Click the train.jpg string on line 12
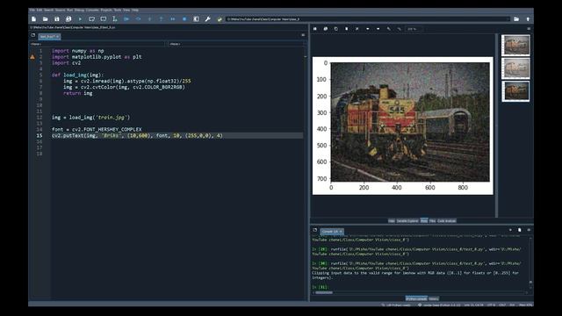 (x=112, y=118)
